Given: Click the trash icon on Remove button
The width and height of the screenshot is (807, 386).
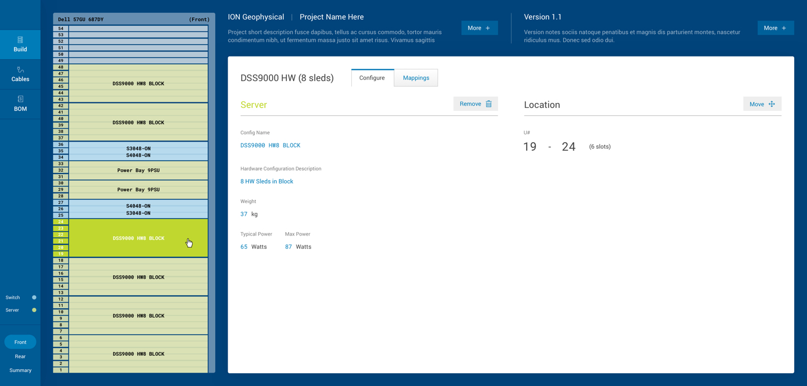Looking at the screenshot, I should coord(489,104).
